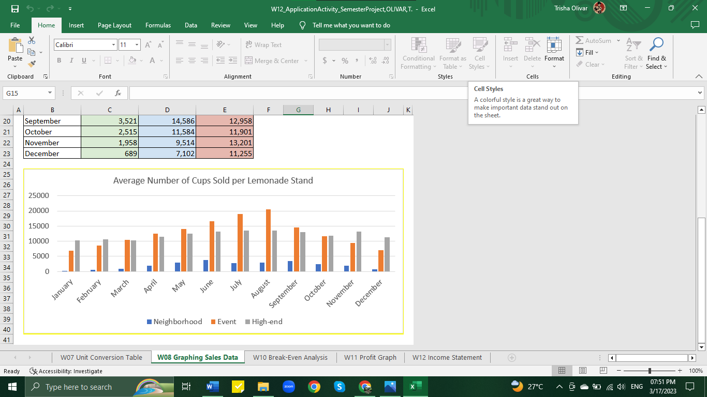Expand the AutoSum dropdown arrow
Image resolution: width=707 pixels, height=397 pixels.
tap(618, 40)
